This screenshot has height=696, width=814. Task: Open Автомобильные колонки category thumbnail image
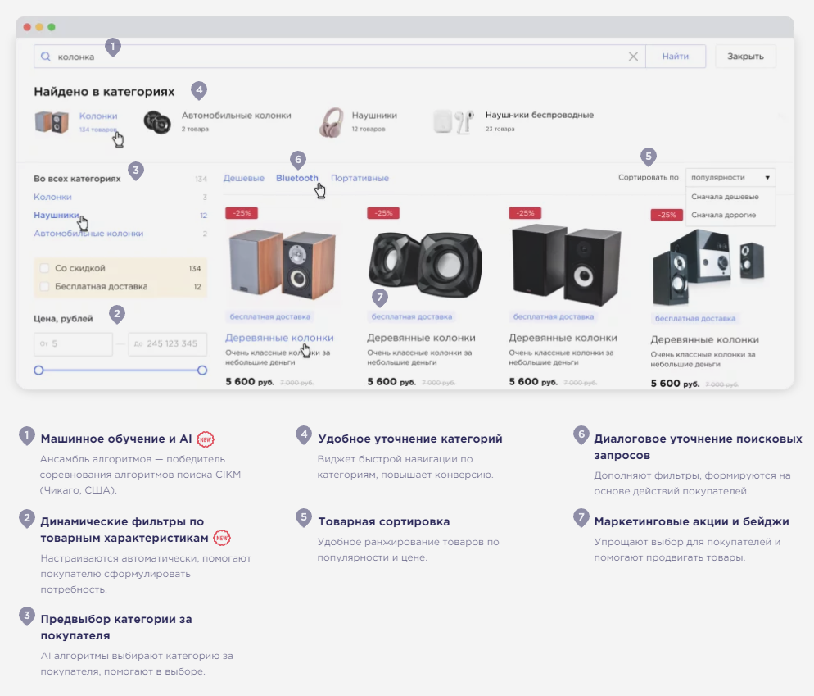(157, 123)
